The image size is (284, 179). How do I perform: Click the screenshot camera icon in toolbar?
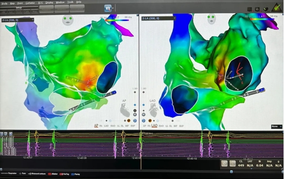pos(108,8)
